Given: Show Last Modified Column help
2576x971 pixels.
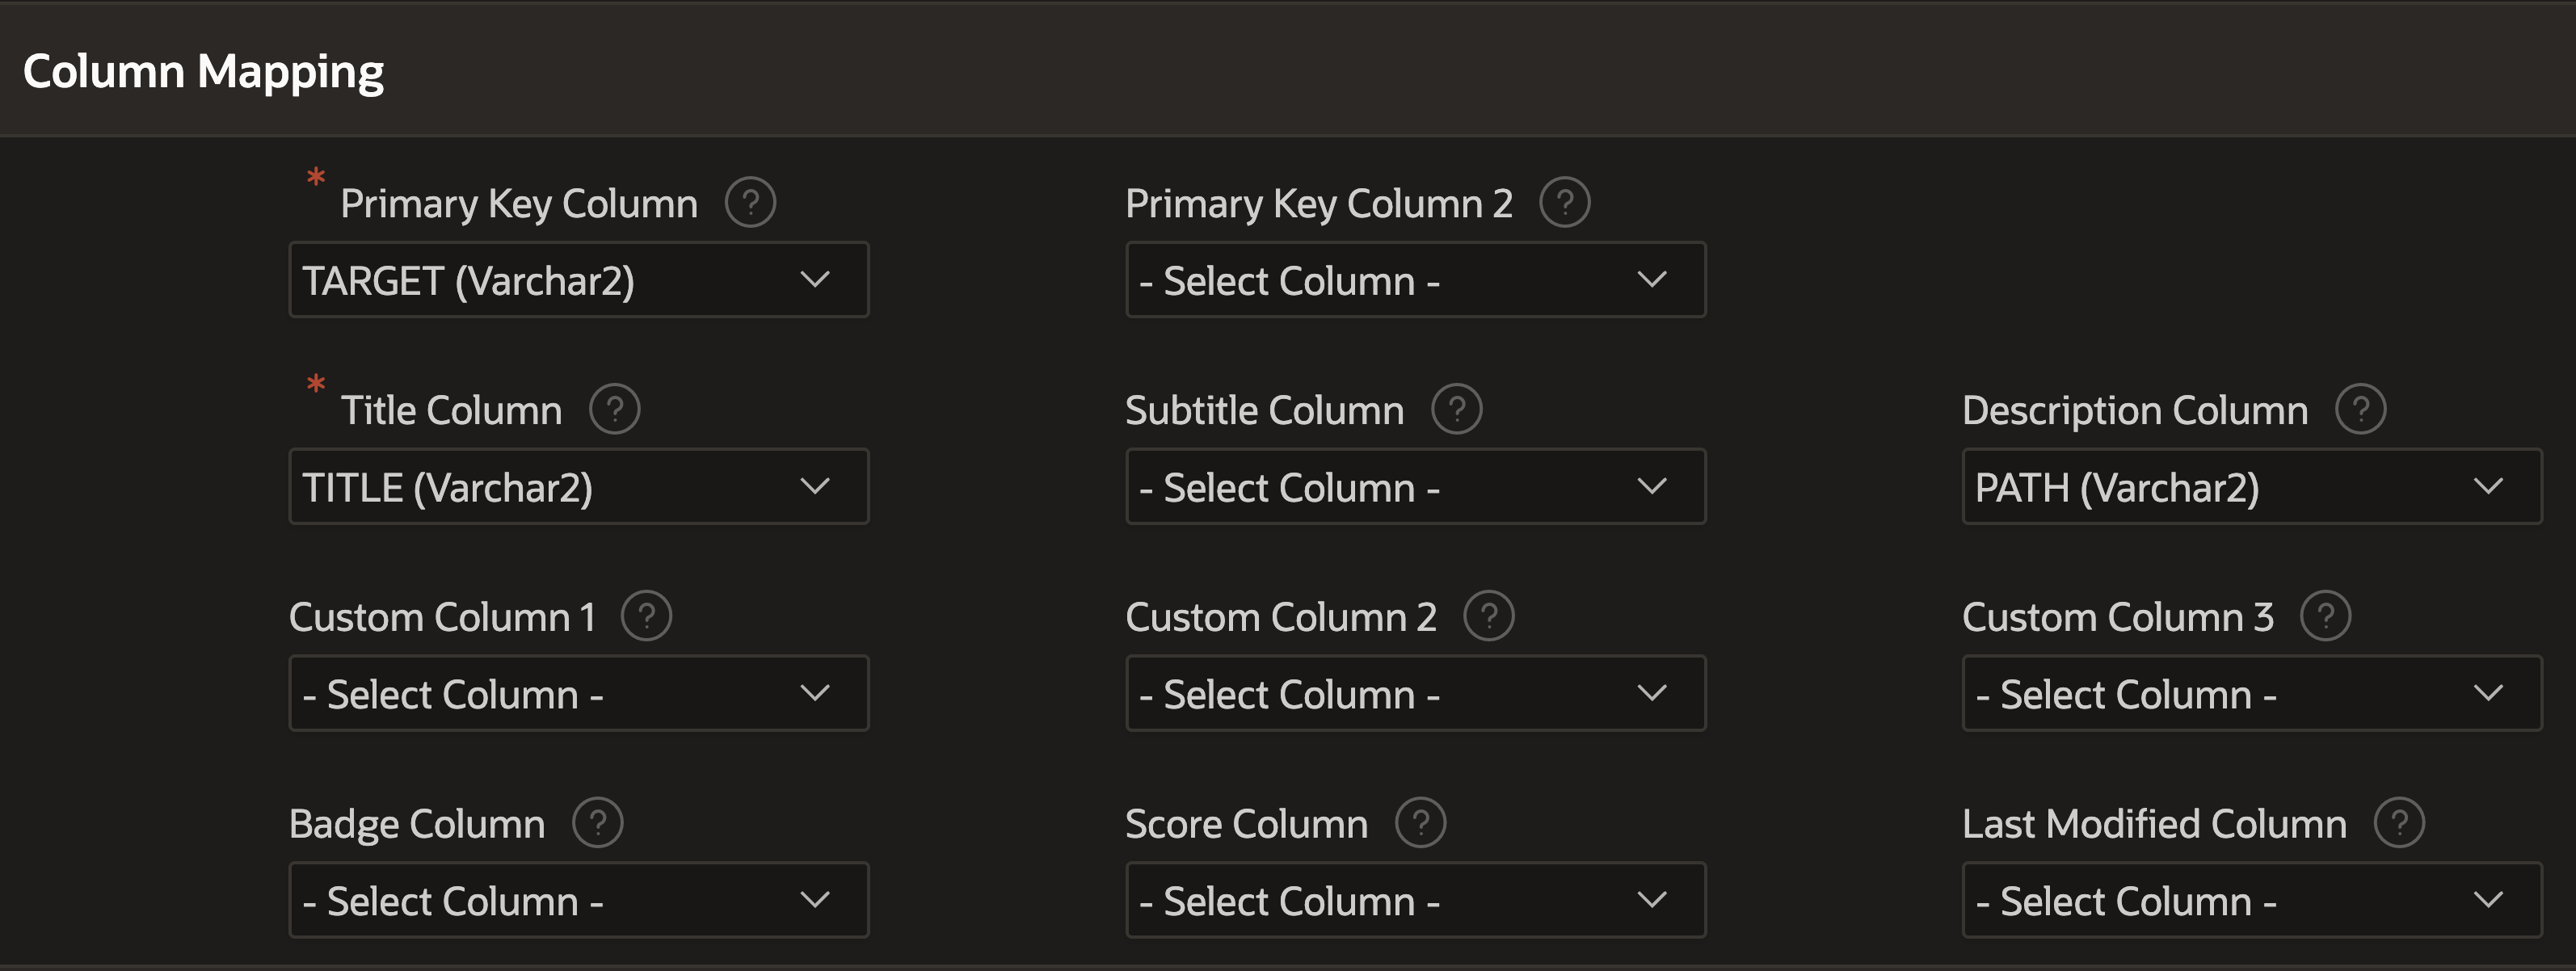Looking at the screenshot, I should (x=2400, y=824).
